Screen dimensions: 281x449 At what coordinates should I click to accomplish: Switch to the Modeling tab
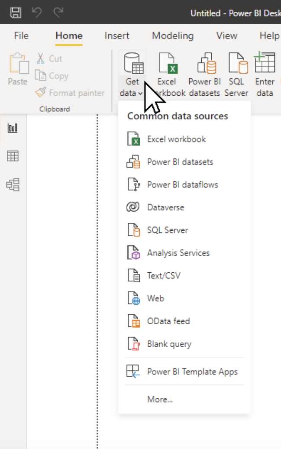coord(173,36)
